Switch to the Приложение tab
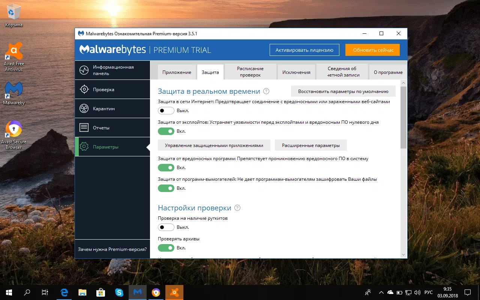Viewport: 480px width, 300px height. 177,72
